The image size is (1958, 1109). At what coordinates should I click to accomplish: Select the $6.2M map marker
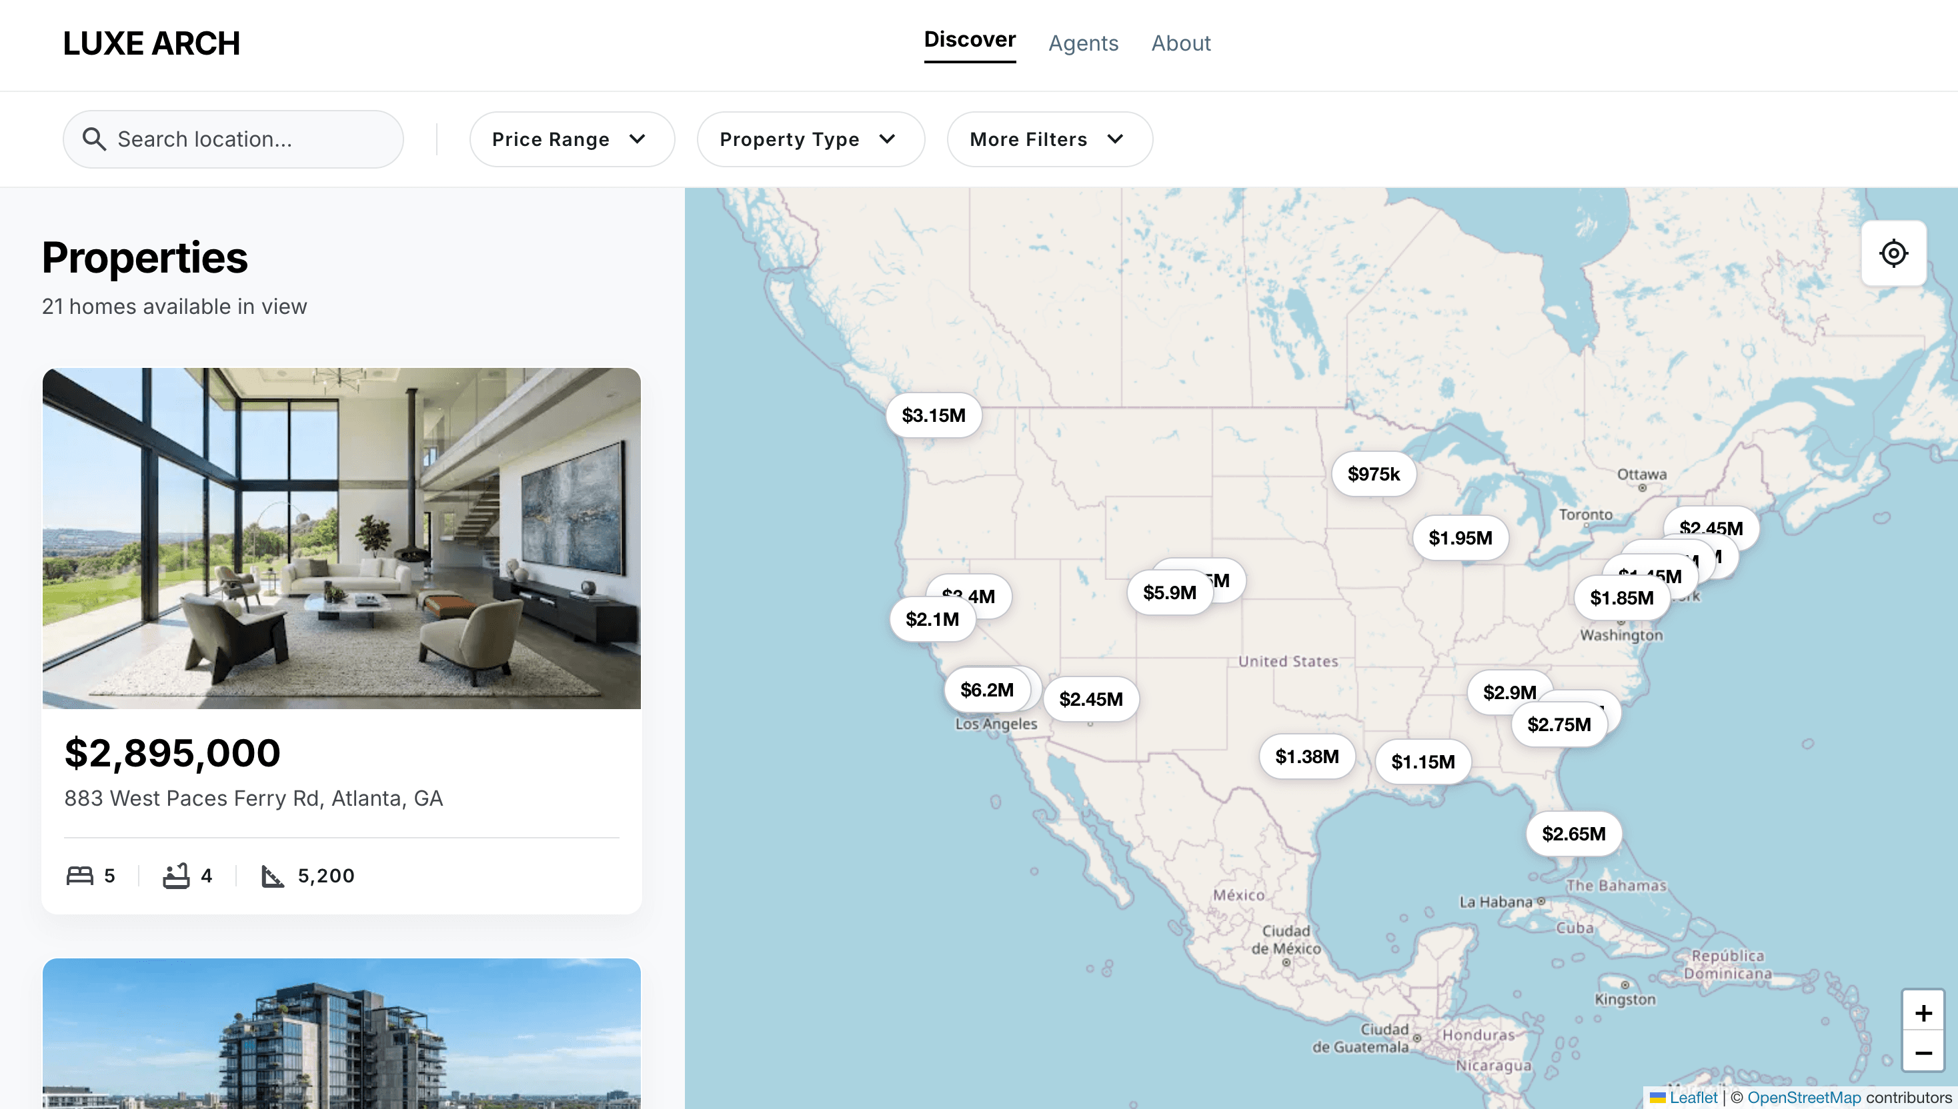pyautogui.click(x=987, y=690)
